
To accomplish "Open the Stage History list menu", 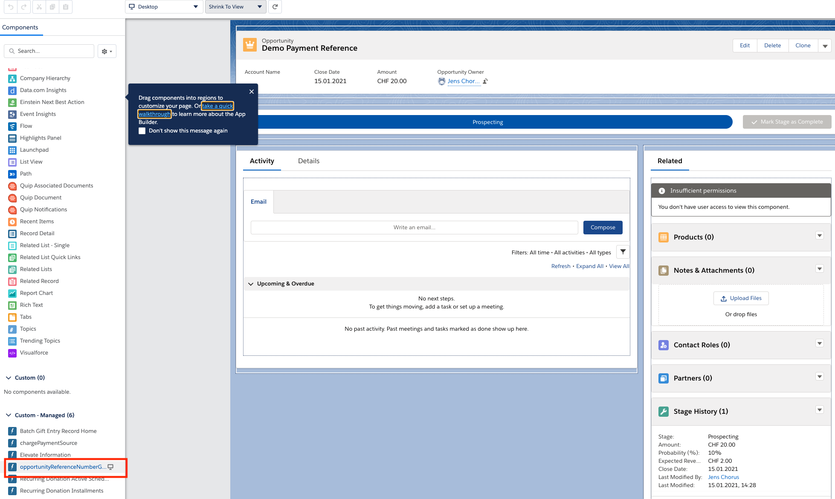I will pyautogui.click(x=819, y=410).
